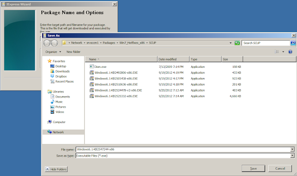Image resolution: width=297 pixels, height=176 pixels.
Task: Select Libraries in the navigation pane
Action: 58,91
